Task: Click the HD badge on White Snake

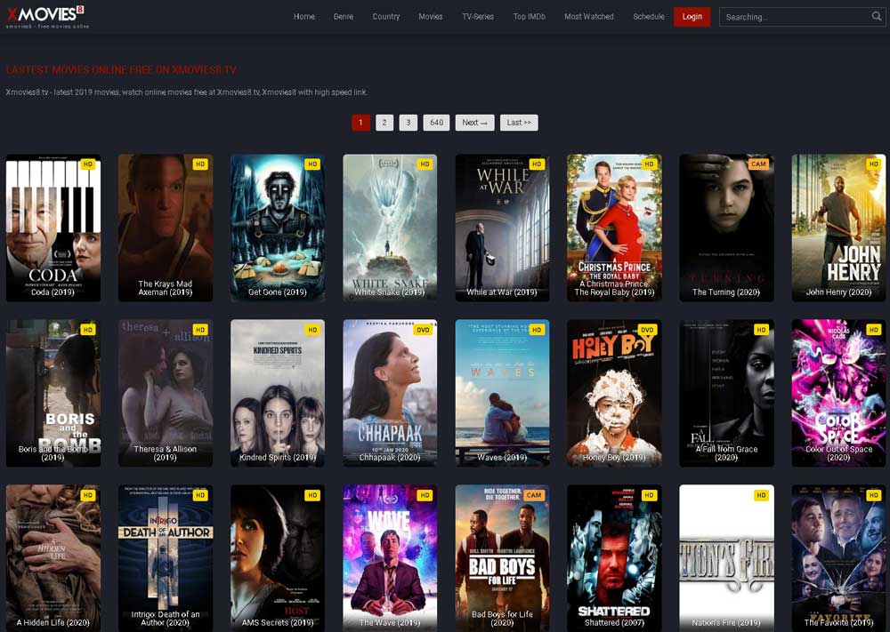Action: 425,164
